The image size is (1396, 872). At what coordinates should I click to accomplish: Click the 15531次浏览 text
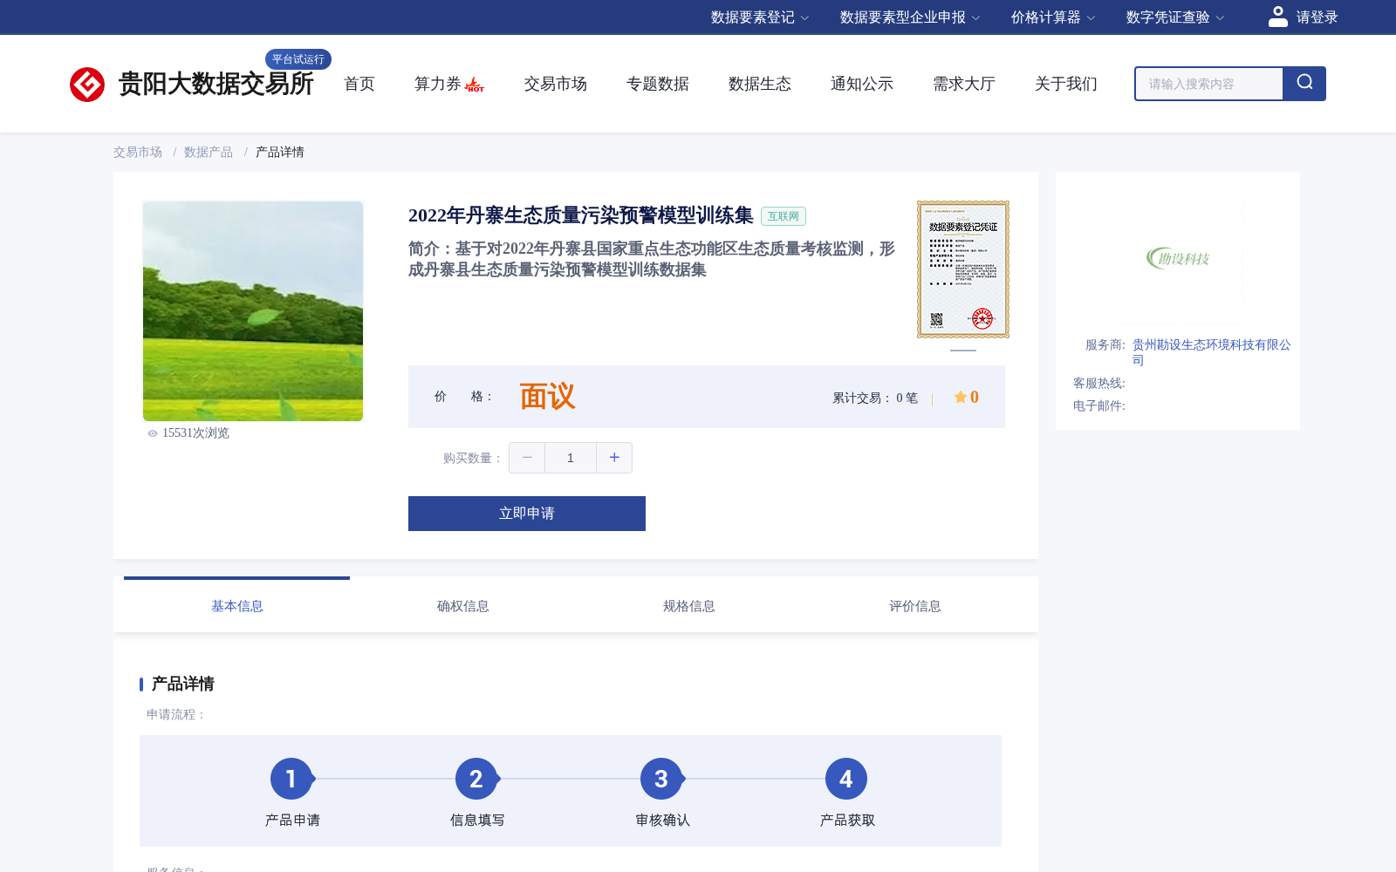pyautogui.click(x=195, y=433)
